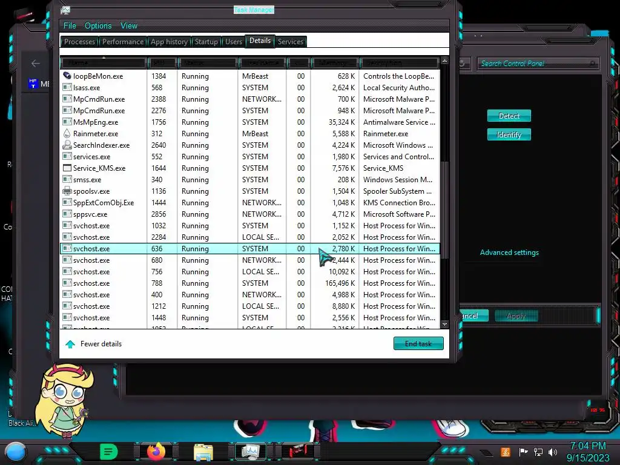Click the Antimalware Service description cell
620x465 pixels.
click(399, 122)
